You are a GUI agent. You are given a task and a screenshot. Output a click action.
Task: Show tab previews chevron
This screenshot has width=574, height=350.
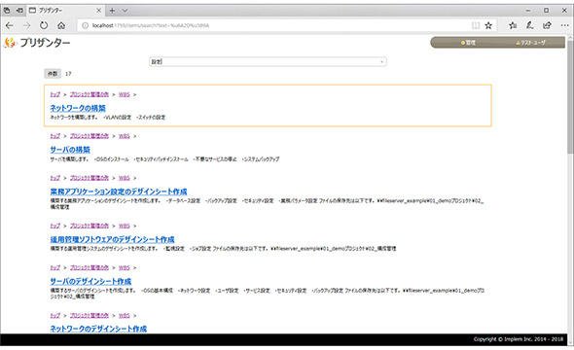125,11
